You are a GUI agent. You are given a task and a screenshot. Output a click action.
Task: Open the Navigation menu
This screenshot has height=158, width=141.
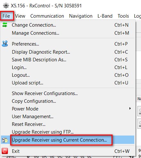[x=81, y=16]
